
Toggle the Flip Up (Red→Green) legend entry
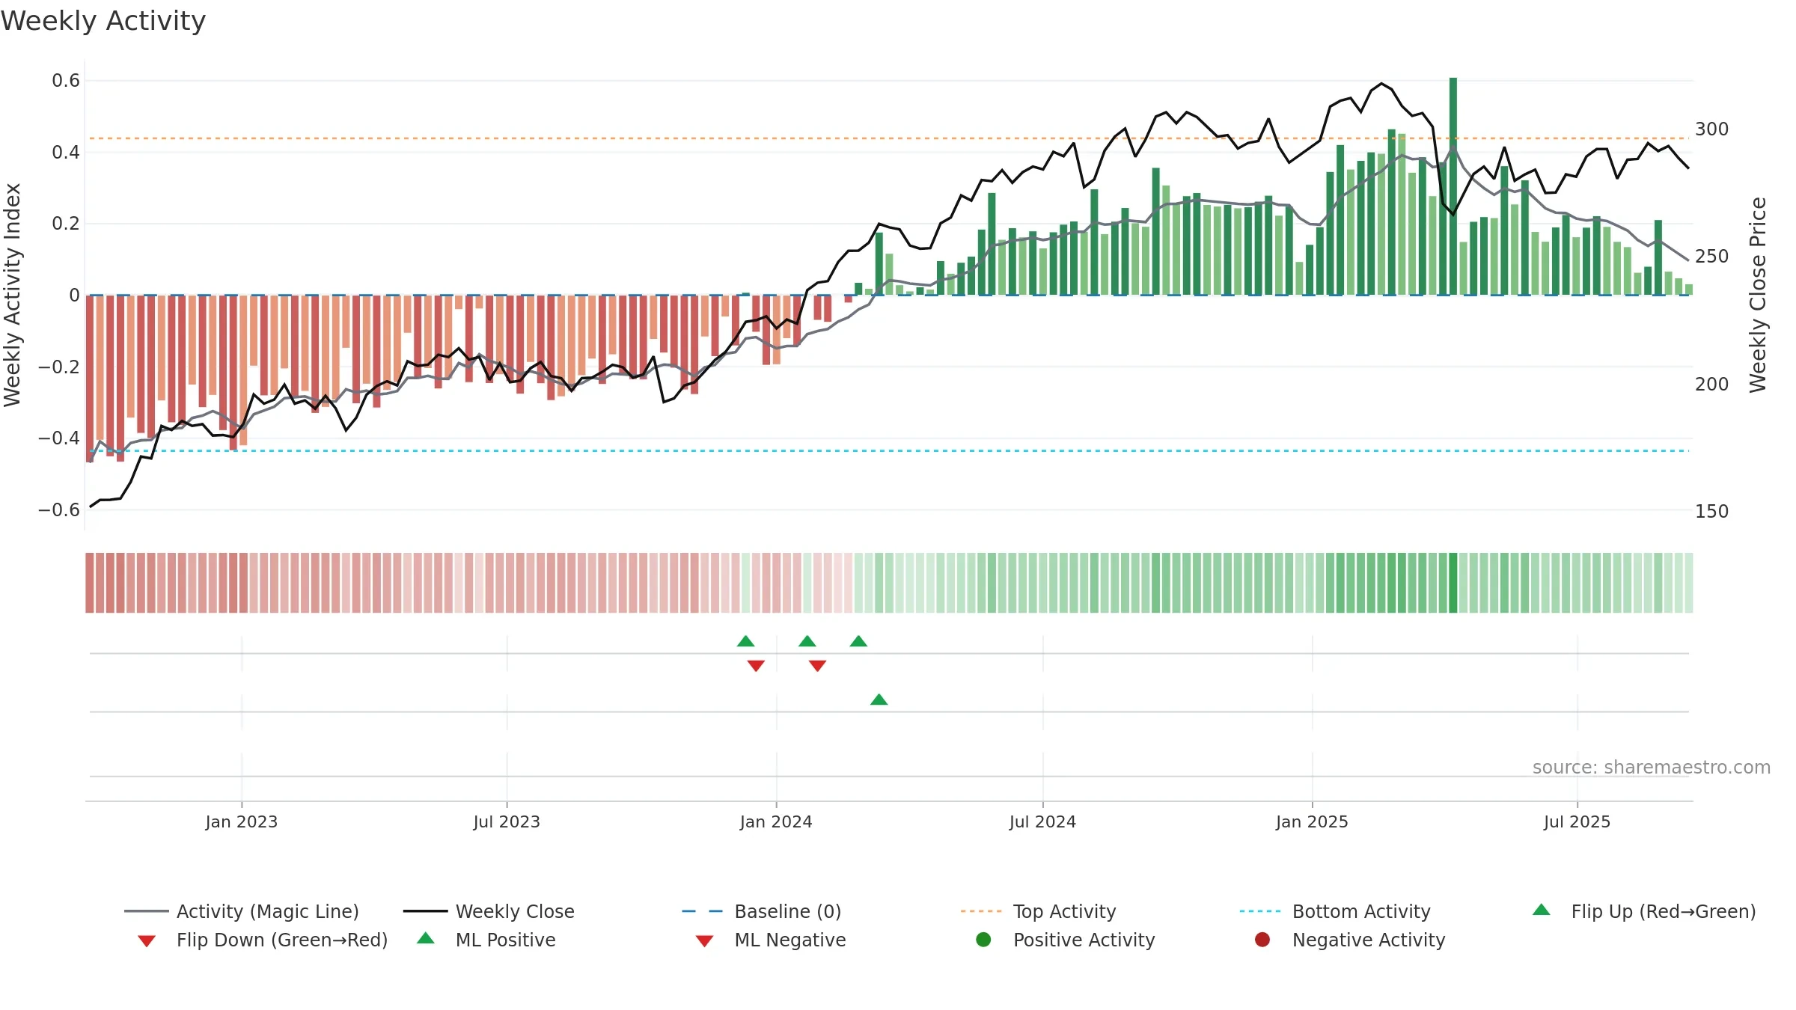1644,911
